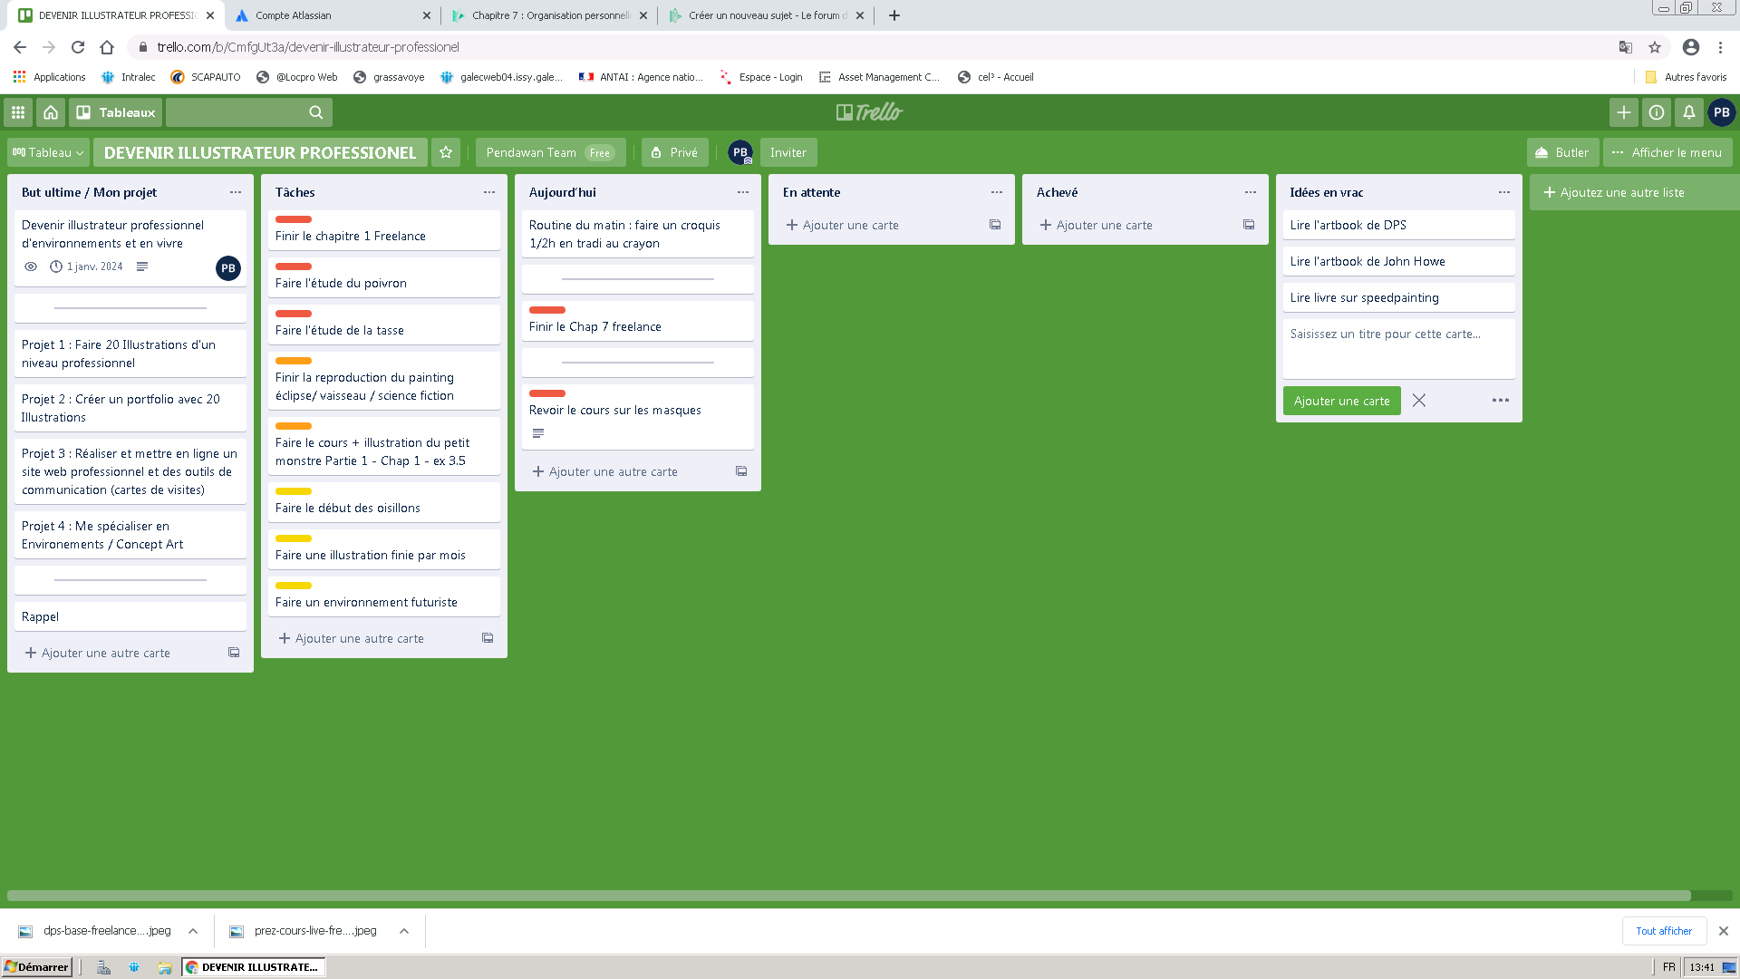Open the Trello apps grid icon
The height and width of the screenshot is (979, 1740).
pos(17,112)
